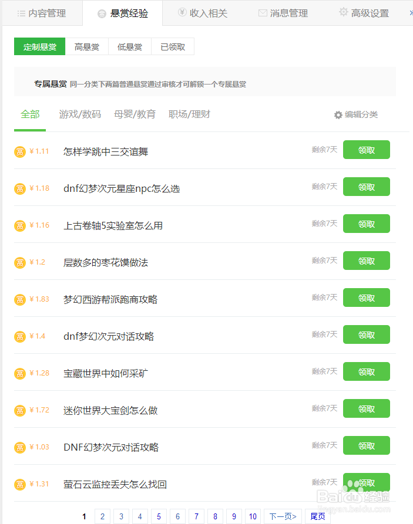The width and height of the screenshot is (413, 524).
Task: Filter by 游戏/数码 category
Action: [80, 114]
